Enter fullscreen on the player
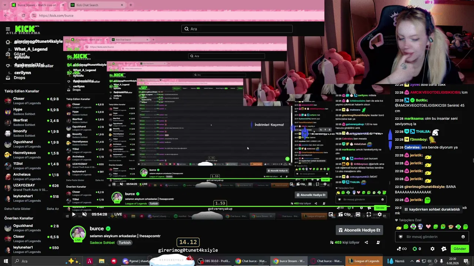The image size is (474, 266). (x=369, y=214)
